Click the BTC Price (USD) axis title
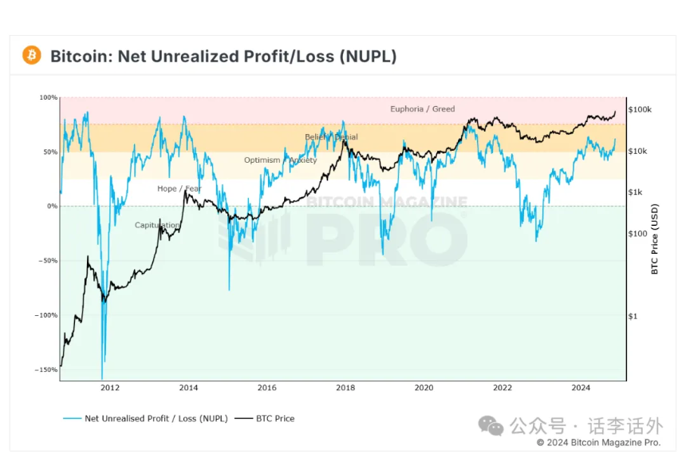 tap(655, 239)
